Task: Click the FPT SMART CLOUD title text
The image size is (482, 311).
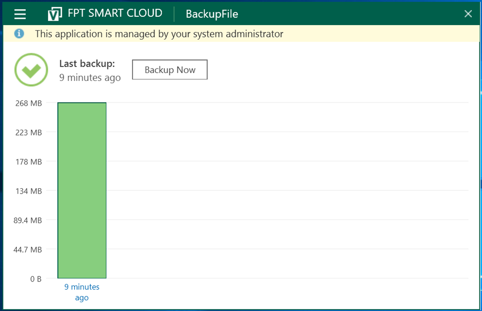Action: click(x=115, y=13)
